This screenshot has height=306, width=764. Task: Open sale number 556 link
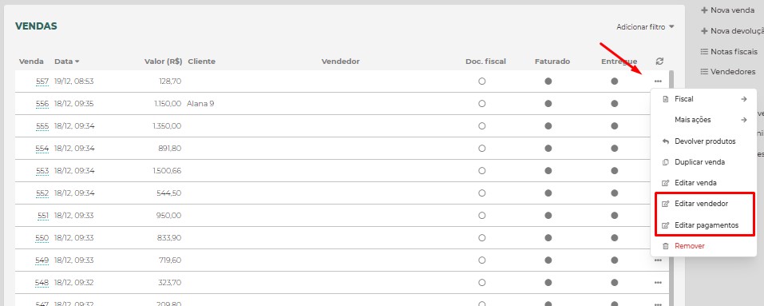(42, 104)
